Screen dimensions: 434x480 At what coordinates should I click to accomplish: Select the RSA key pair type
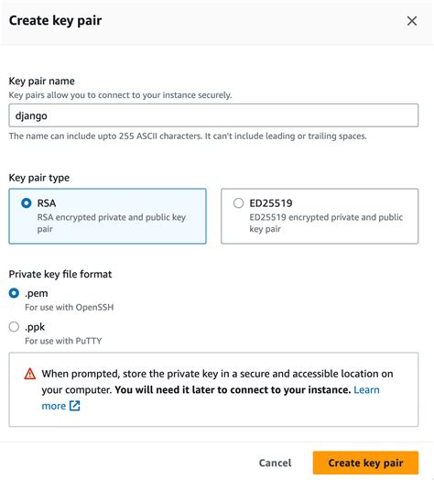pyautogui.click(x=27, y=203)
